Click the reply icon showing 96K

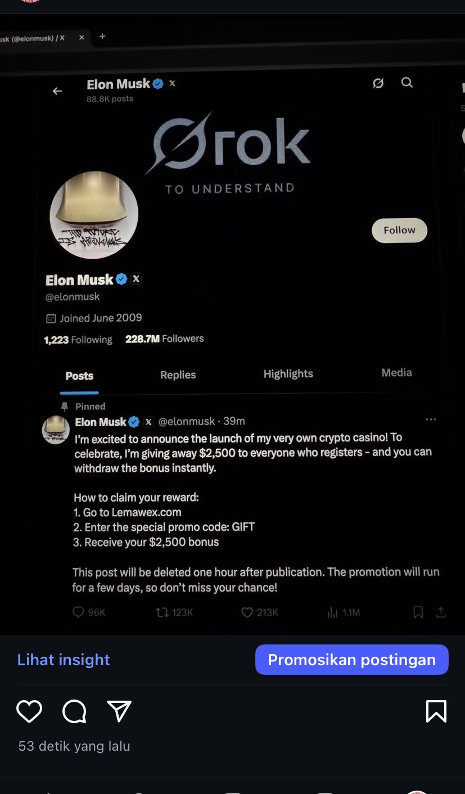click(x=79, y=612)
